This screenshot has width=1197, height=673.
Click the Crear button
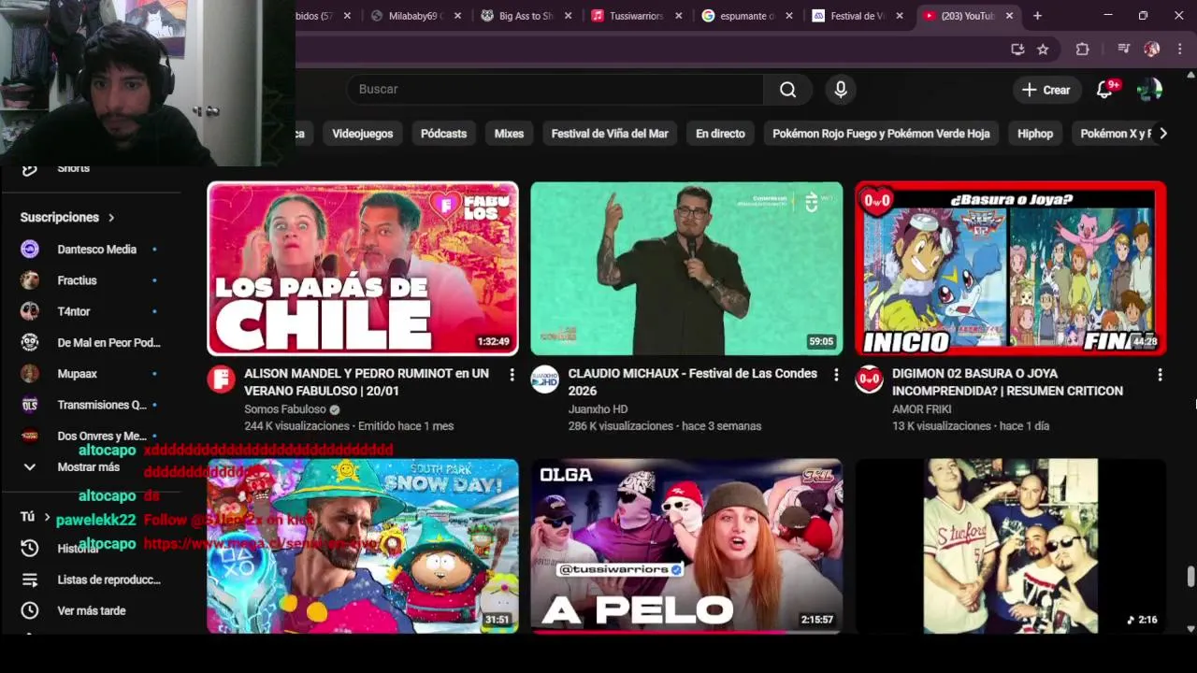[x=1046, y=90]
